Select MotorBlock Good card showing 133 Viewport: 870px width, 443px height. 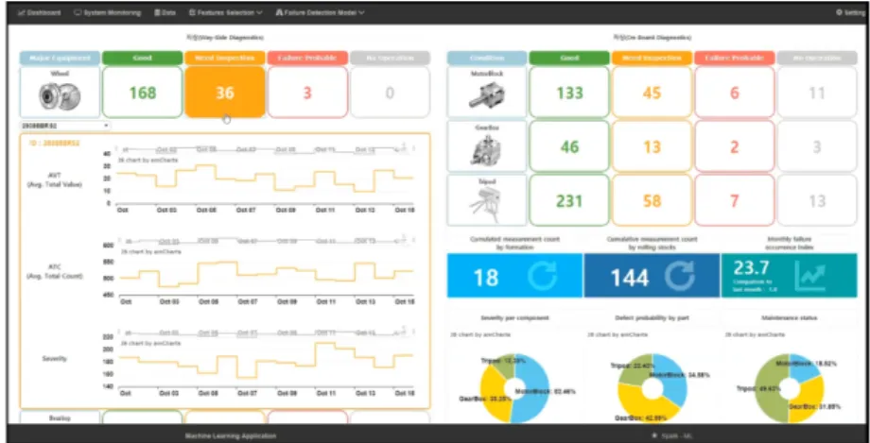pyautogui.click(x=569, y=92)
